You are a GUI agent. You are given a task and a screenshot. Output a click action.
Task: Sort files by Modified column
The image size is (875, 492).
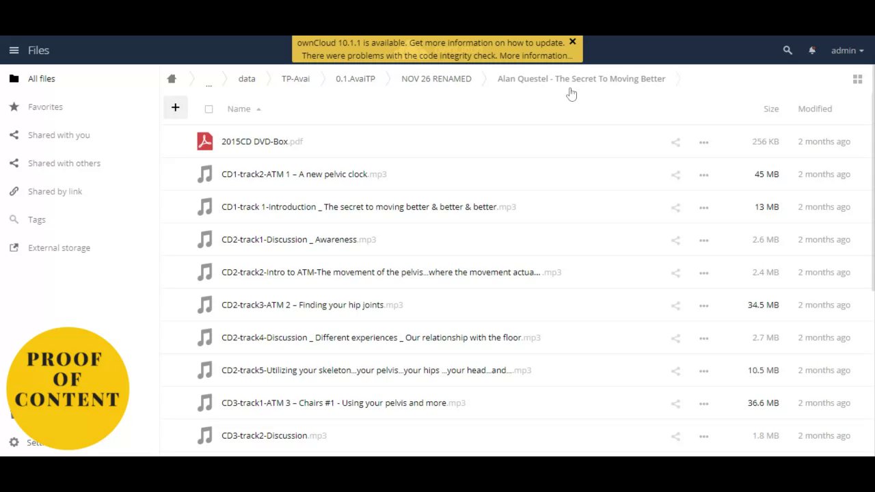click(x=815, y=109)
